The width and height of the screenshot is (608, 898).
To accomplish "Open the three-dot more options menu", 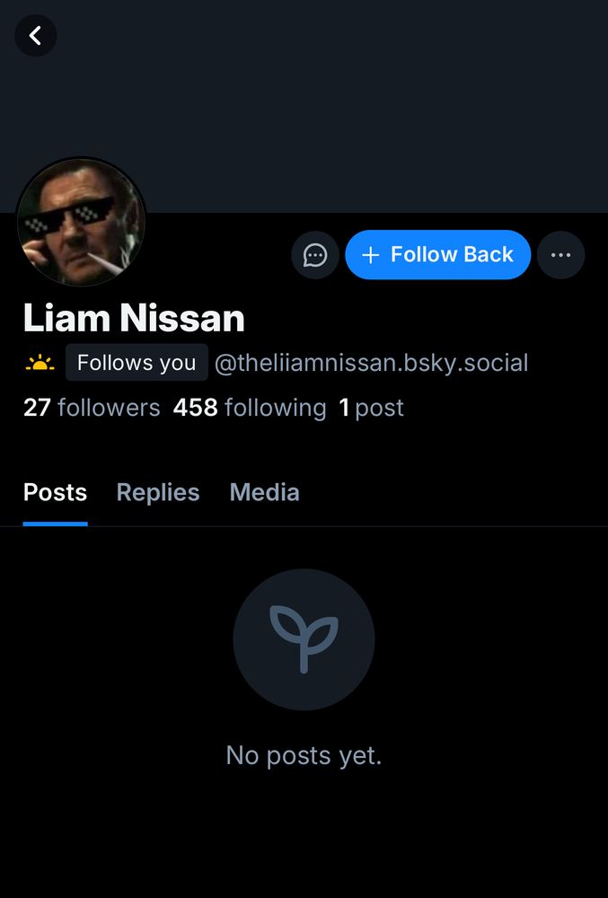I will [x=560, y=255].
